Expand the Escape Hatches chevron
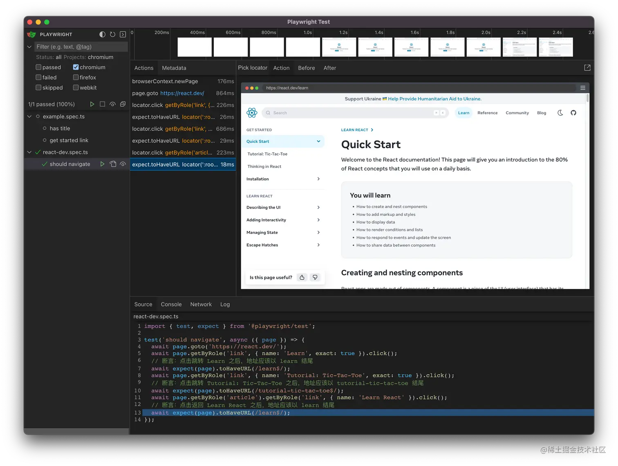 coord(318,245)
